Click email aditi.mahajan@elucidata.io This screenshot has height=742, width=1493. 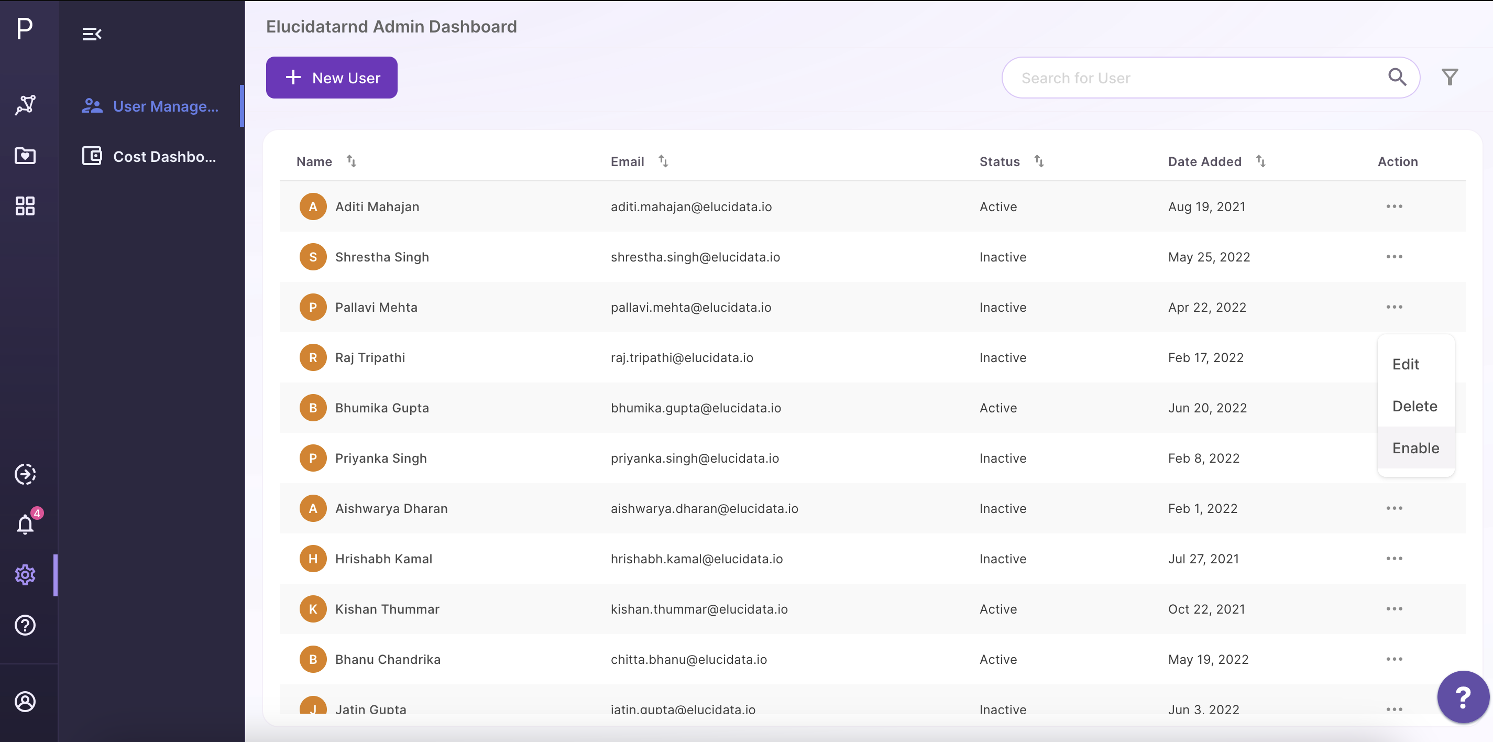(691, 207)
